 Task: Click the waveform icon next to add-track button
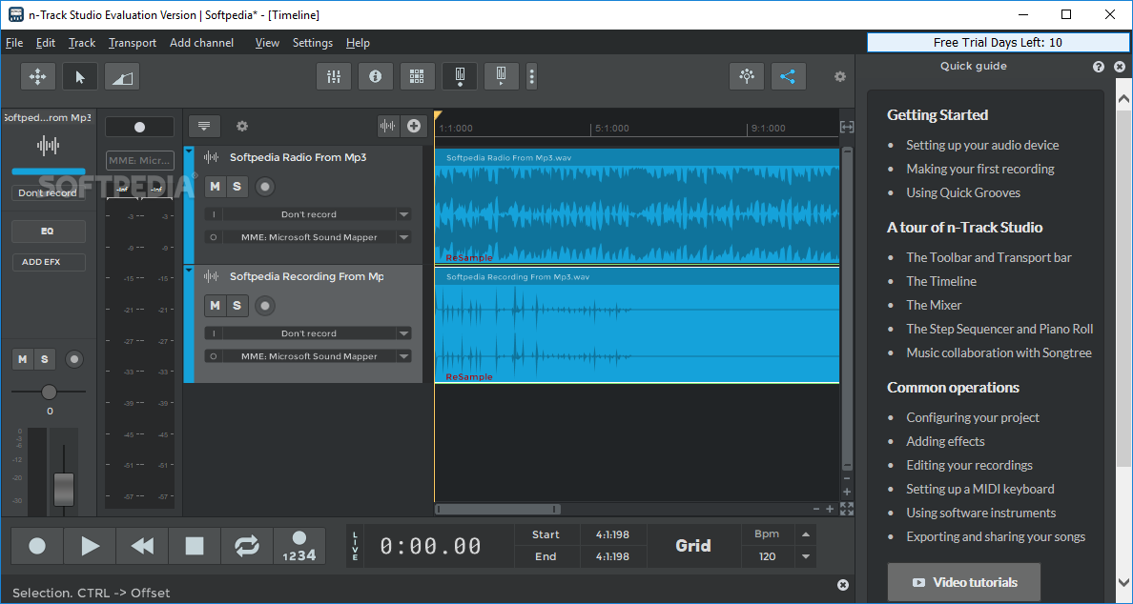tap(388, 127)
